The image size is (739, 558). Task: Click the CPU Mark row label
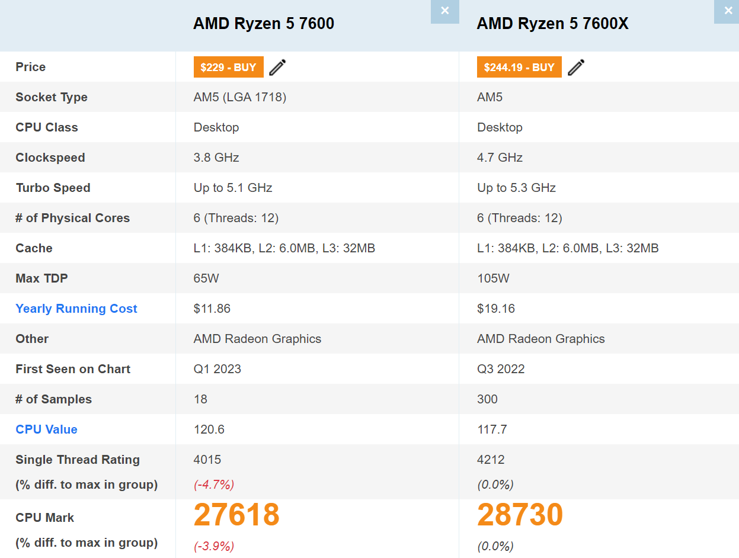click(x=45, y=518)
